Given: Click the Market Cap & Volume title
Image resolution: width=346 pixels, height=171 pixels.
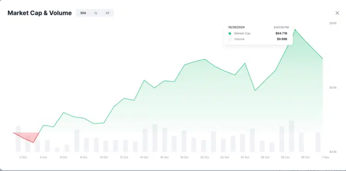Looking at the screenshot, I should [x=40, y=13].
